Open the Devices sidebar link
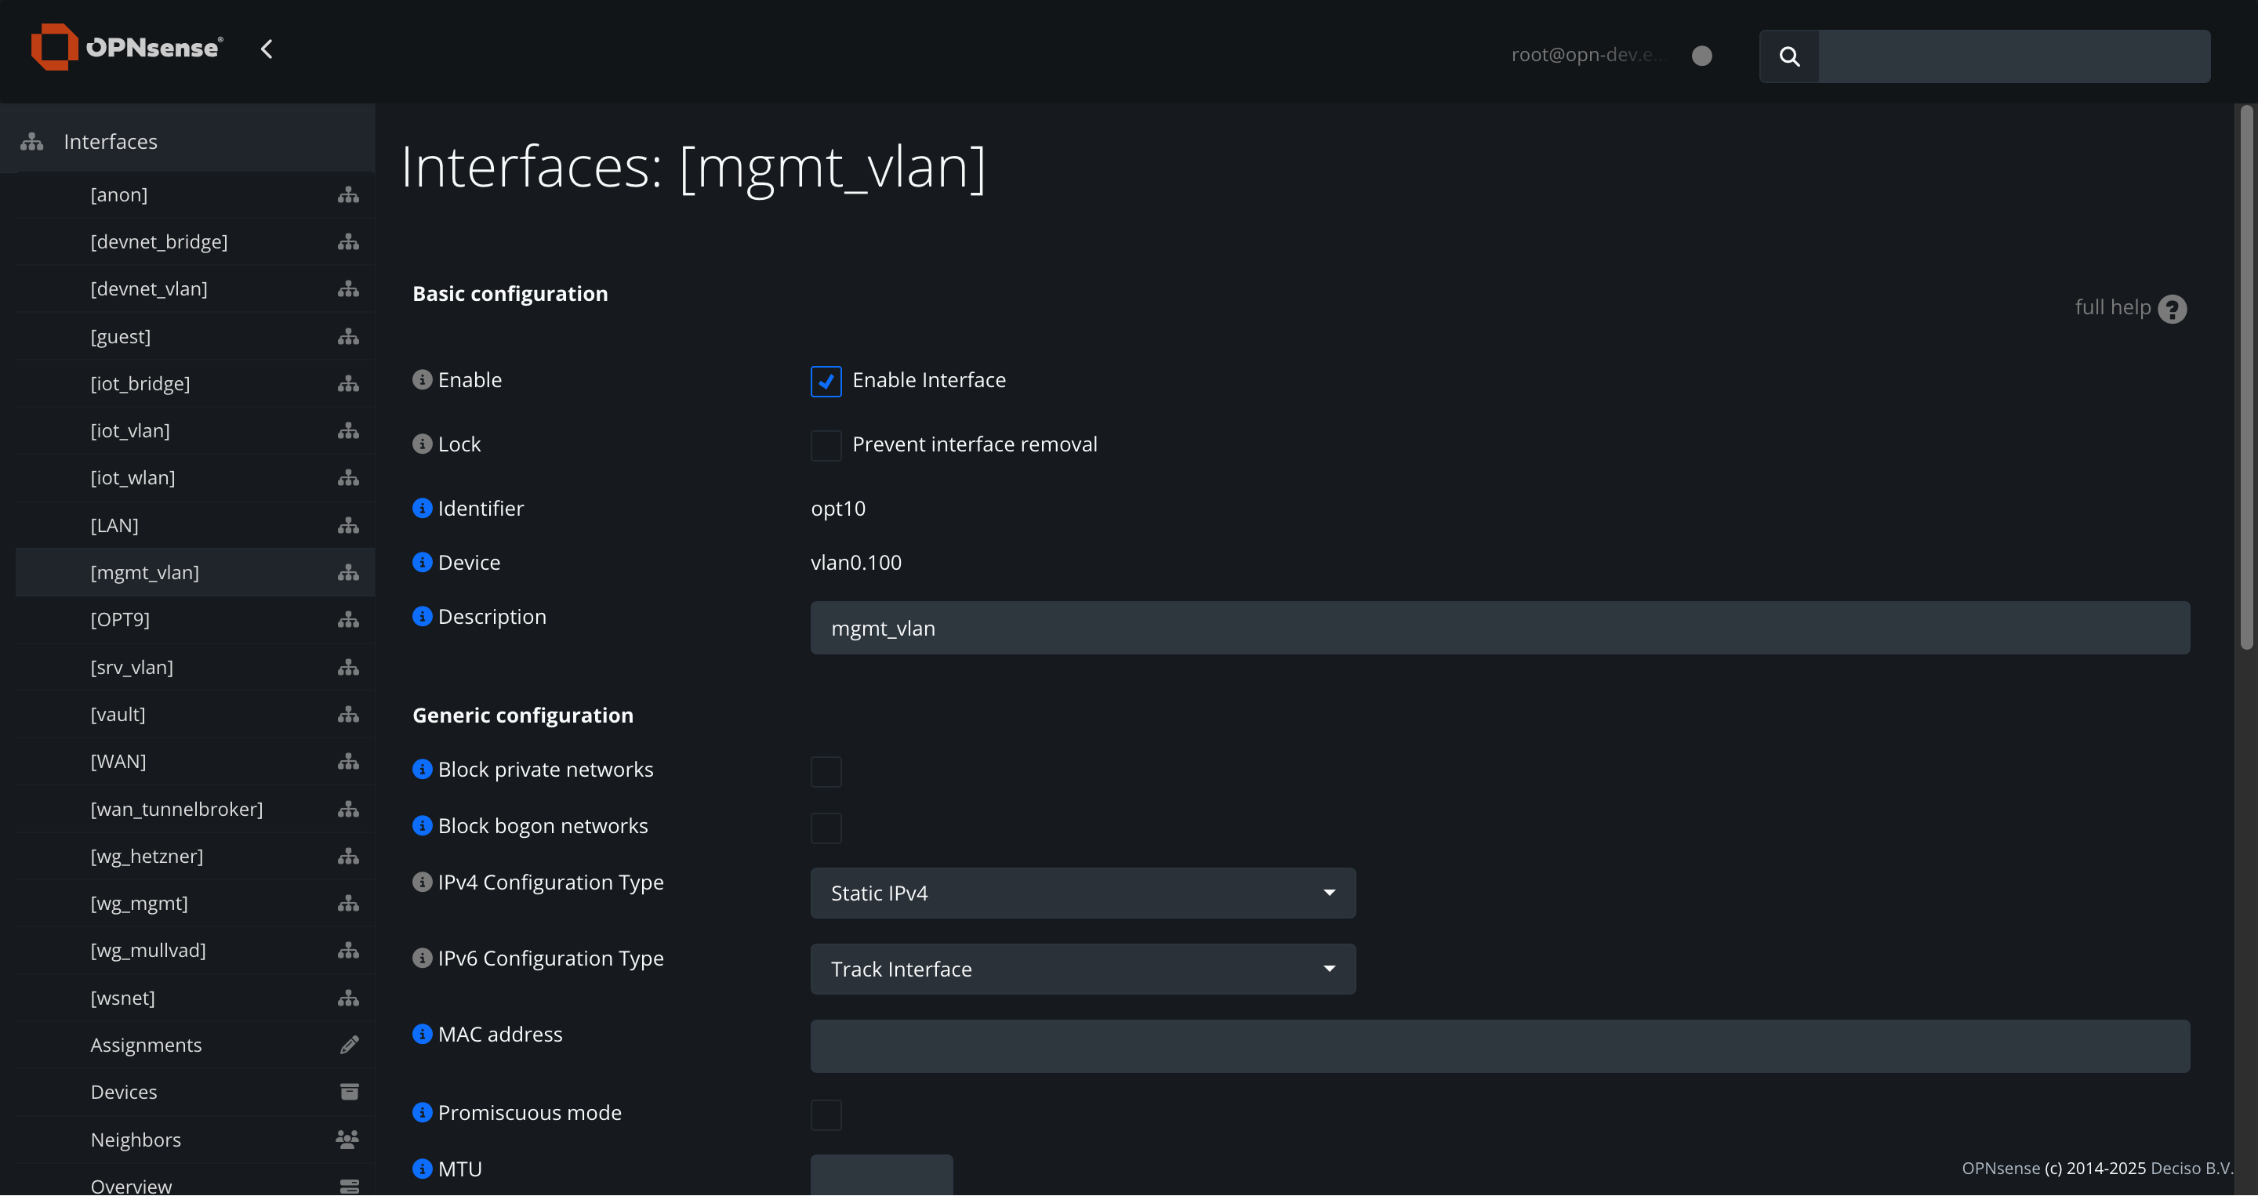 (124, 1092)
